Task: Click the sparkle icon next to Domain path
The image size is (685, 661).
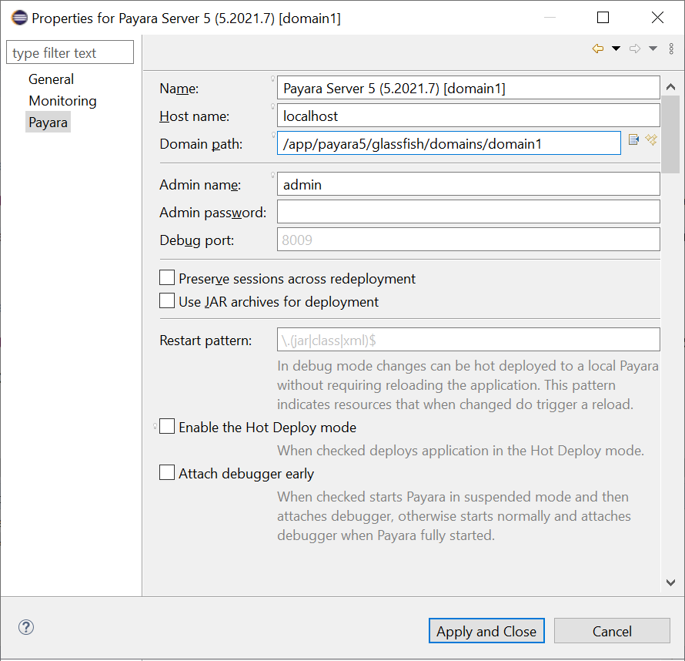Action: [x=651, y=139]
